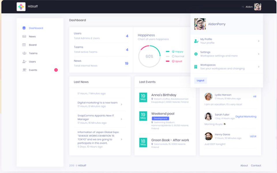Screen dimensions: 277x173
Task: Open Settings menu entry
Action: [227, 54]
